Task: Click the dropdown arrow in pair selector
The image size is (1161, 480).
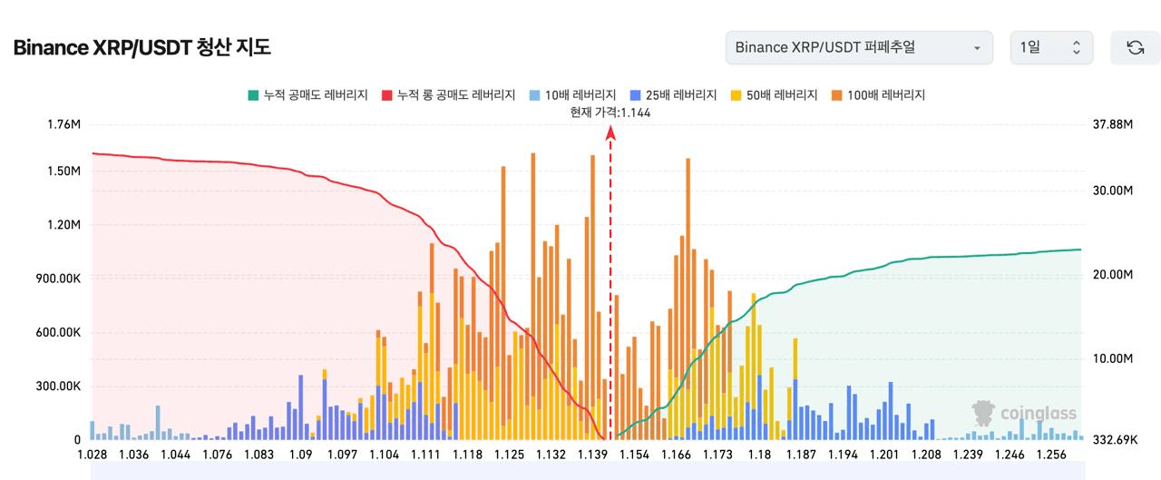Action: tap(977, 47)
